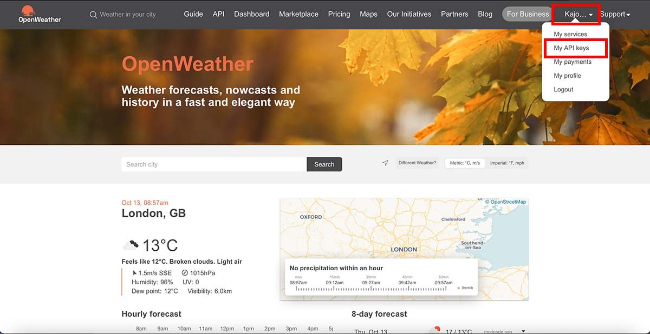
Task: Click the broken clouds weather icon
Action: (x=131, y=245)
